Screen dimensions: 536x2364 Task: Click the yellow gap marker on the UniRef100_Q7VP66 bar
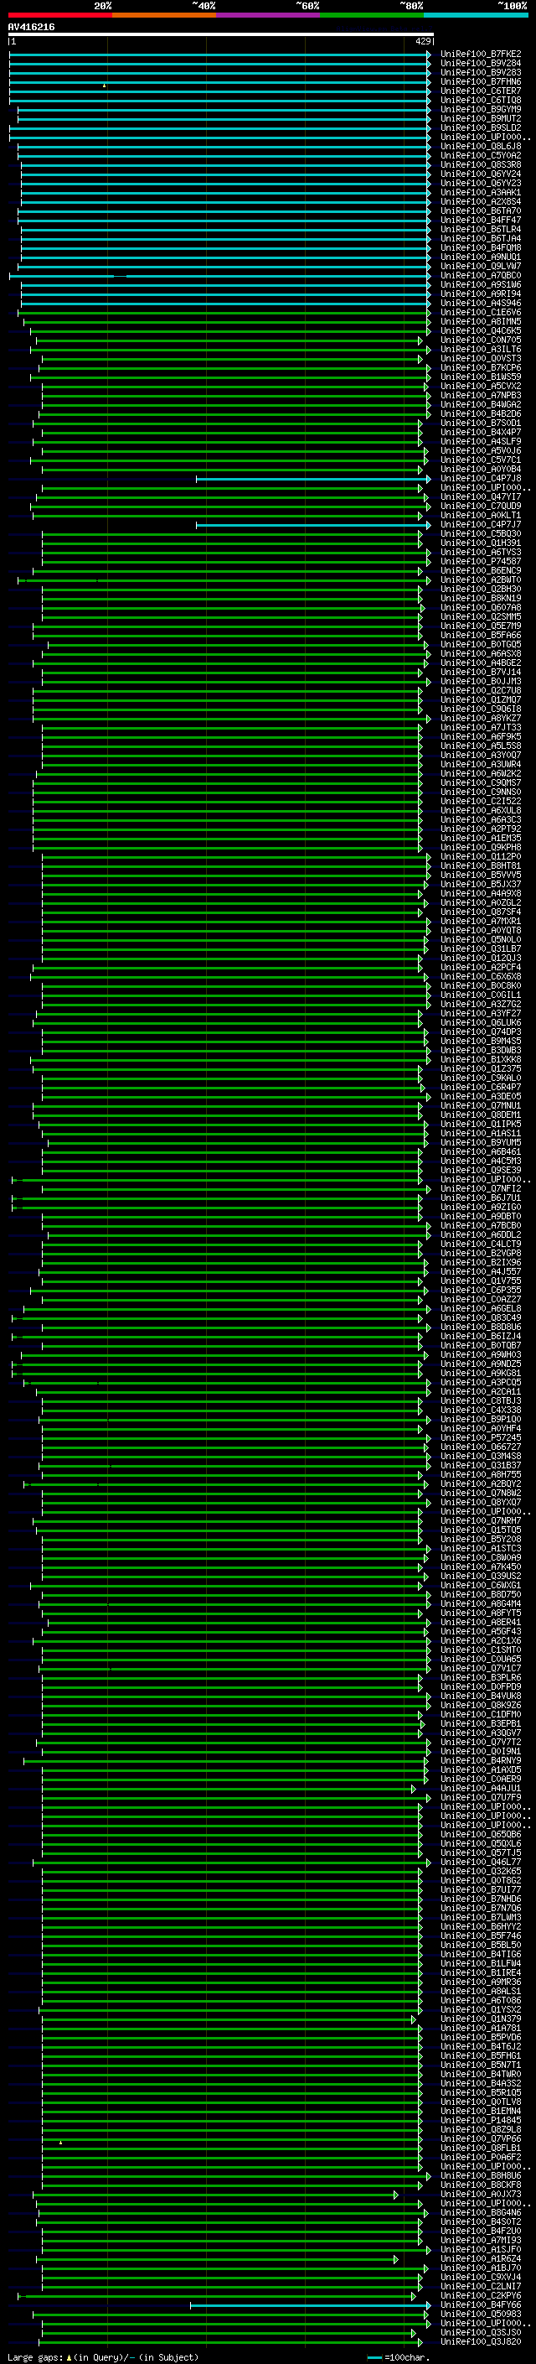(61, 2142)
